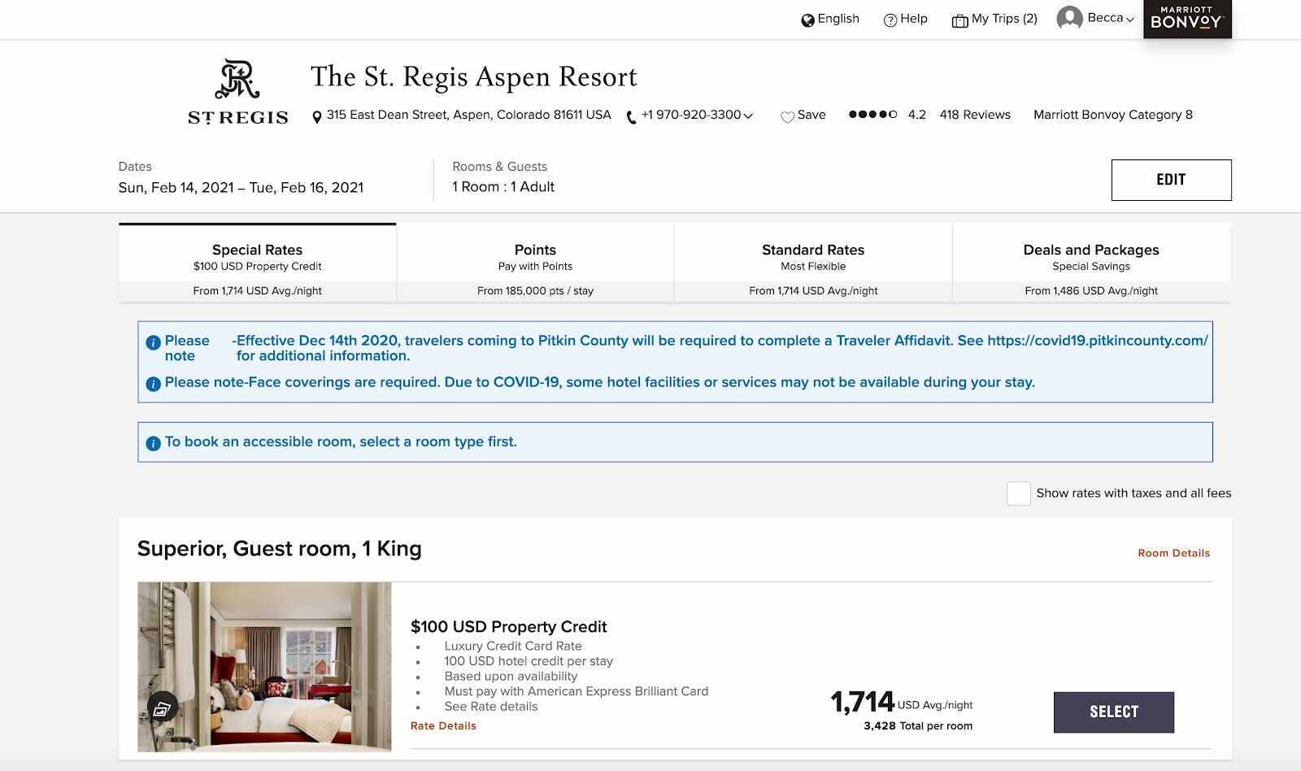
Task: Open the Rate Details link
Action: click(443, 726)
